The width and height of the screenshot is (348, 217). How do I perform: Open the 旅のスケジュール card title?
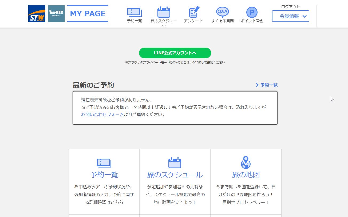coord(175,175)
